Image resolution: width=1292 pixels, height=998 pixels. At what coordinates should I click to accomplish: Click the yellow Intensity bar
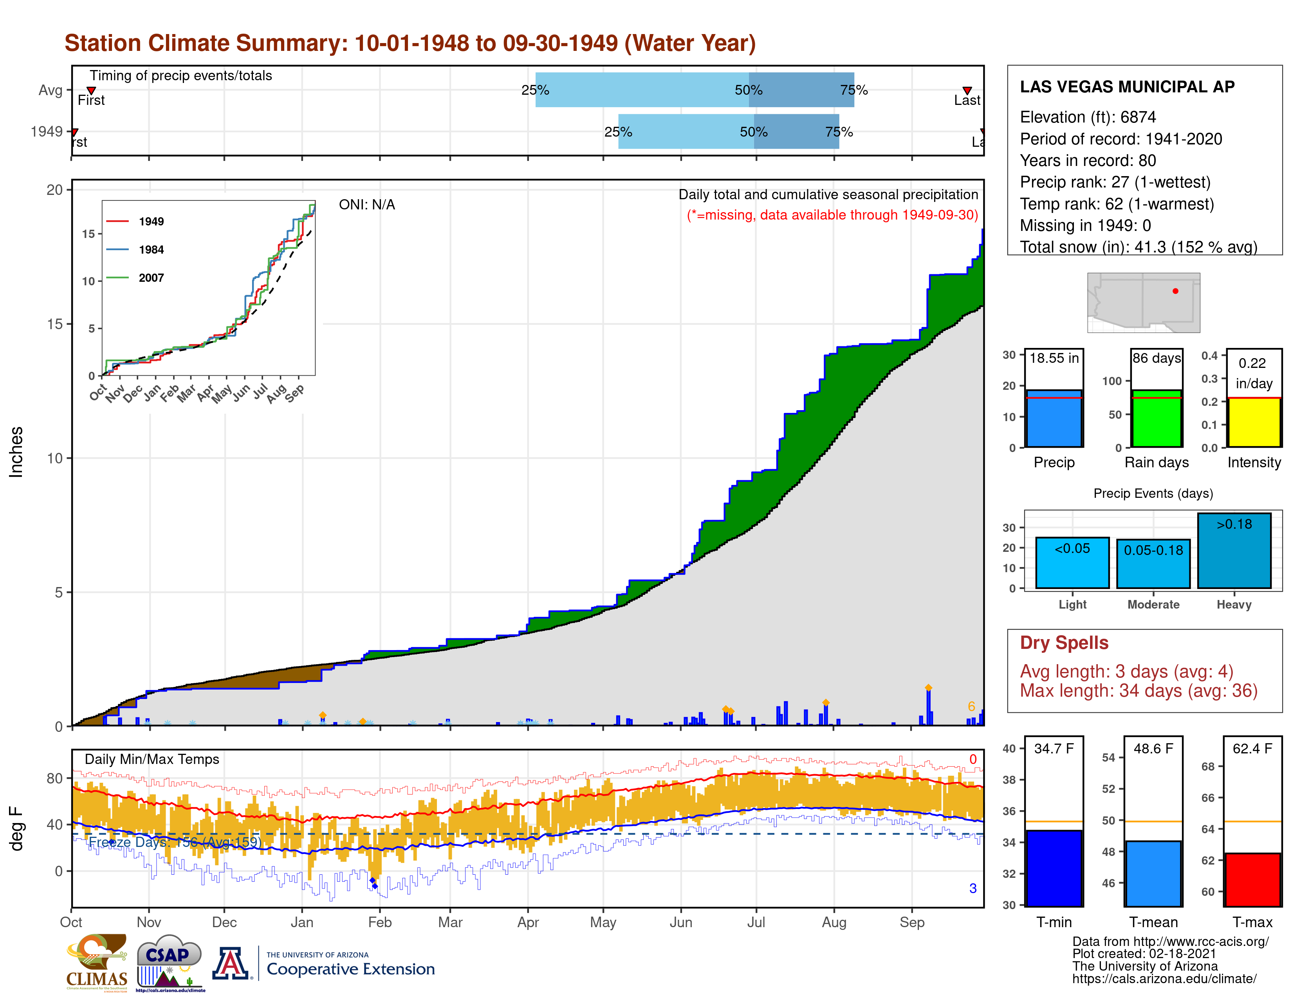(x=1254, y=422)
